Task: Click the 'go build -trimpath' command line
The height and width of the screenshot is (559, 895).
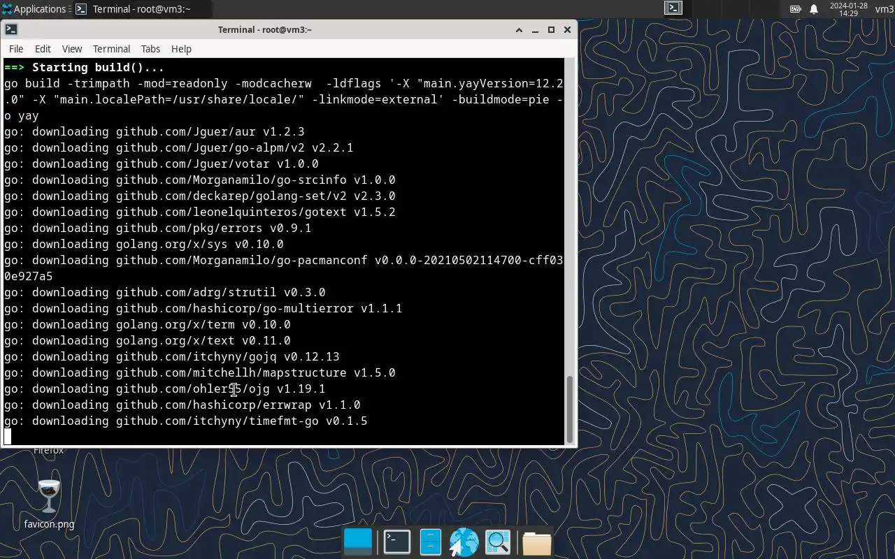Action: click(x=283, y=99)
